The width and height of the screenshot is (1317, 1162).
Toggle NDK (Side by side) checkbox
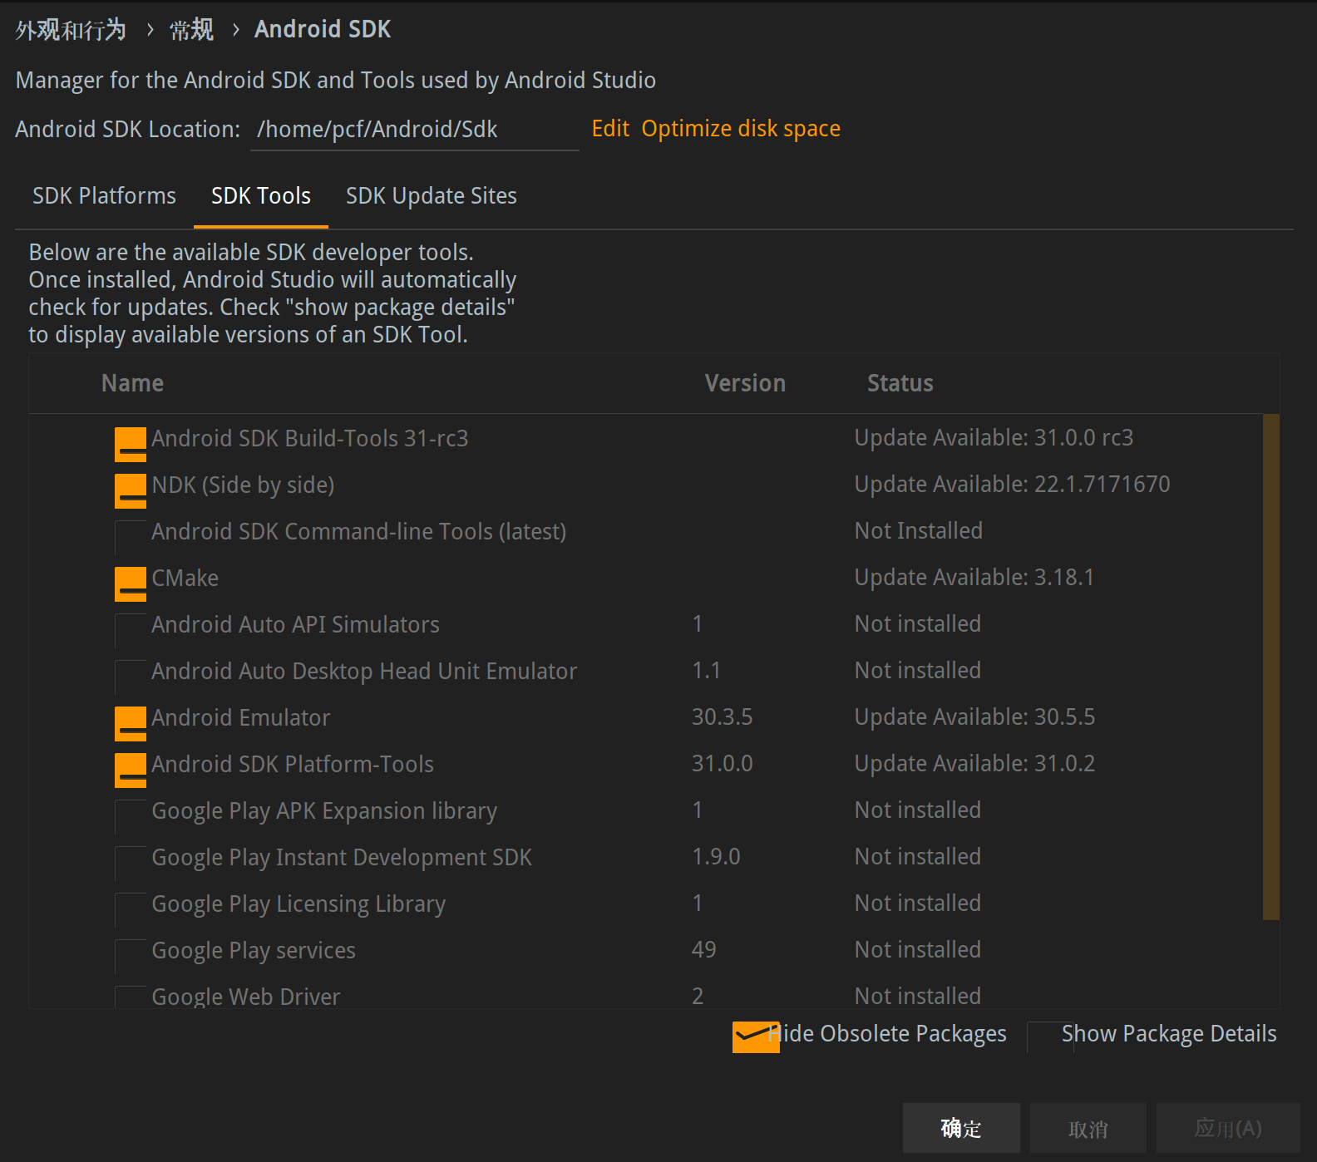pos(131,491)
